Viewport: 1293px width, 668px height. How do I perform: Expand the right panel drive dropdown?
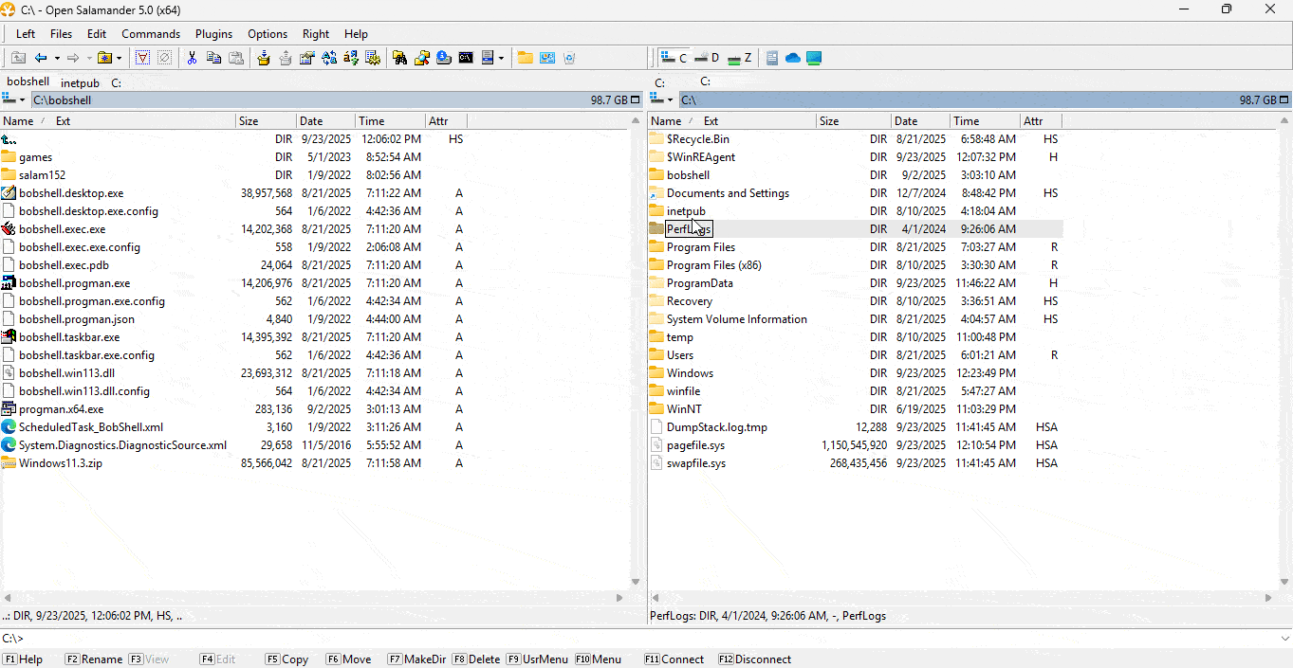point(662,99)
